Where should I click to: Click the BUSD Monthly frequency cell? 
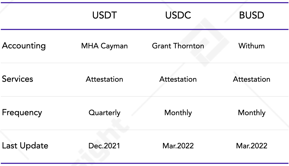[252, 113]
